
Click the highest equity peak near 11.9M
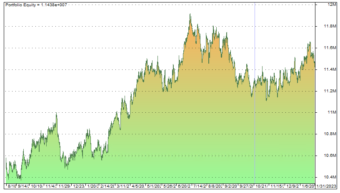click(190, 14)
